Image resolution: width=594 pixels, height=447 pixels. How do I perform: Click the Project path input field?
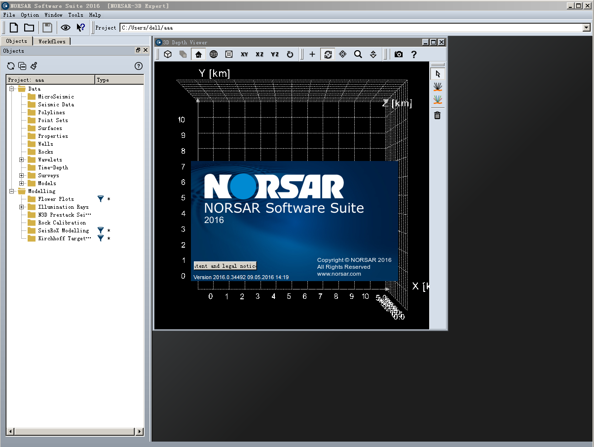click(x=351, y=28)
